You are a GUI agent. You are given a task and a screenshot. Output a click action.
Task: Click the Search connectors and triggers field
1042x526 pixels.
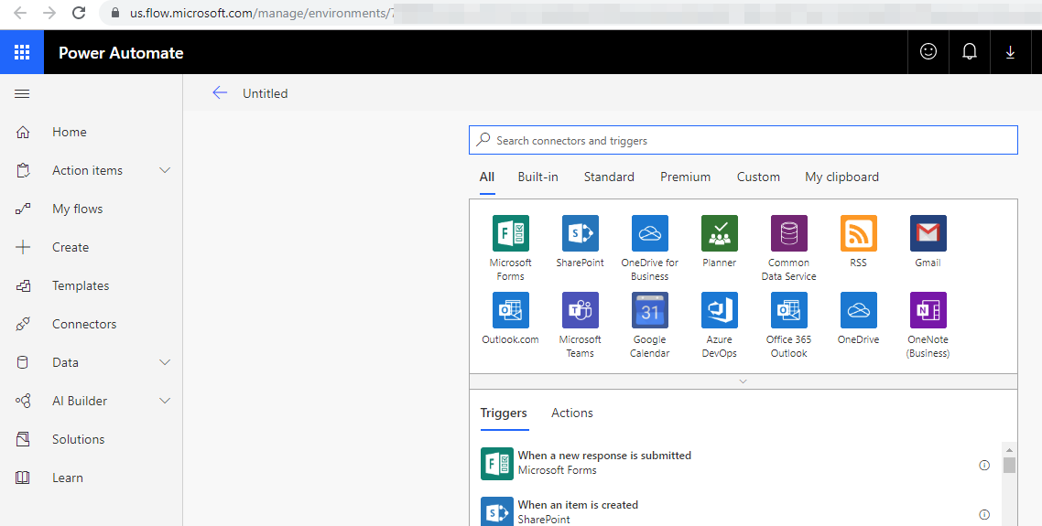(x=743, y=141)
